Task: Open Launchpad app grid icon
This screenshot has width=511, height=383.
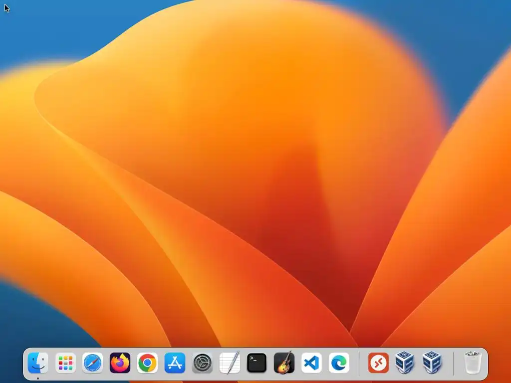Action: pos(65,363)
